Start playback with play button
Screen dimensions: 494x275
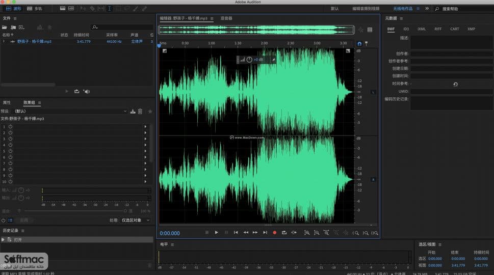[217, 233]
